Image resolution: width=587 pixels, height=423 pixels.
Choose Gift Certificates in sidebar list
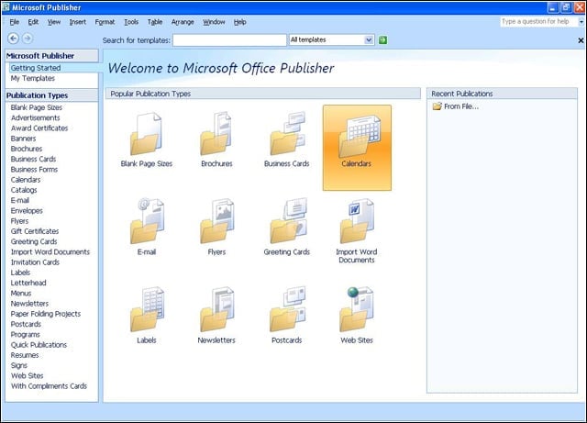click(x=35, y=231)
